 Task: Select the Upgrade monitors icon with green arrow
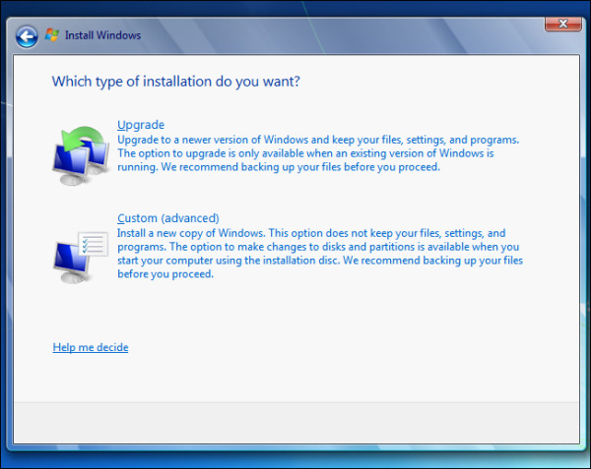coord(81,155)
